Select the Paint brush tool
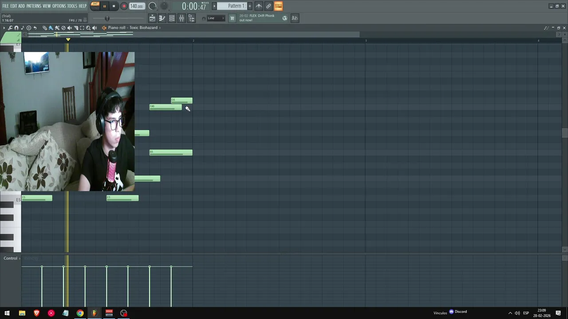The width and height of the screenshot is (568, 319). pyautogui.click(x=51, y=28)
